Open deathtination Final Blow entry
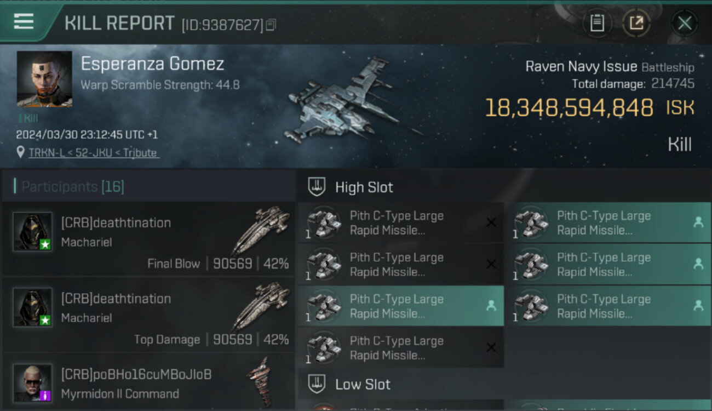The height and width of the screenshot is (411, 712). coord(148,238)
